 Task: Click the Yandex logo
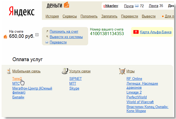(x=21, y=12)
